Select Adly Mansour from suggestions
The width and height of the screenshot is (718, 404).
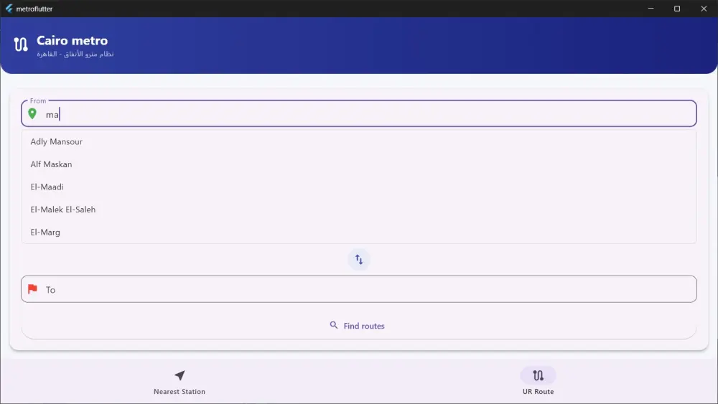tap(359, 142)
